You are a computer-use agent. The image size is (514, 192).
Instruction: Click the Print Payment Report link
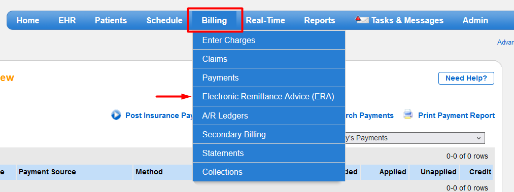click(x=456, y=116)
